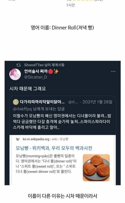Open the pink-haired profile avatar of 언어술사 찌까
Screen dimensions: 125x203
tap(15, 74)
